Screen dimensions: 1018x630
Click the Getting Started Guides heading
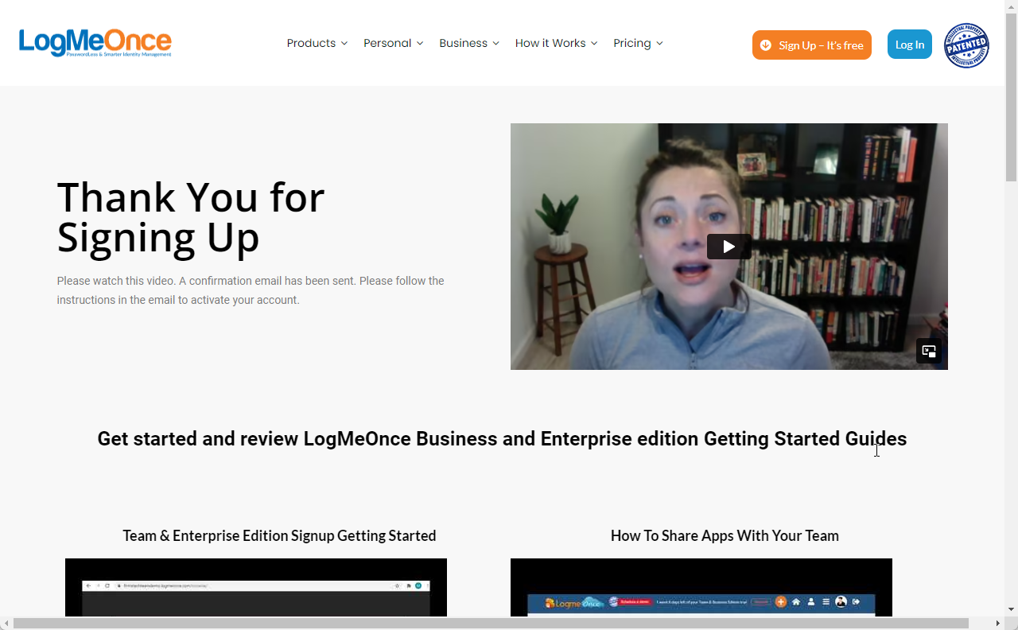tap(502, 438)
